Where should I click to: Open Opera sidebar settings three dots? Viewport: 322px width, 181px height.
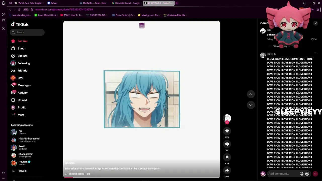coord(3,178)
